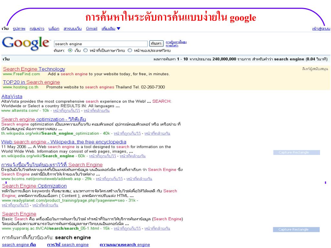Viewport: 331px width, 248px height.
Task: Open the รูปภาพ images tab
Action: click(19, 29)
